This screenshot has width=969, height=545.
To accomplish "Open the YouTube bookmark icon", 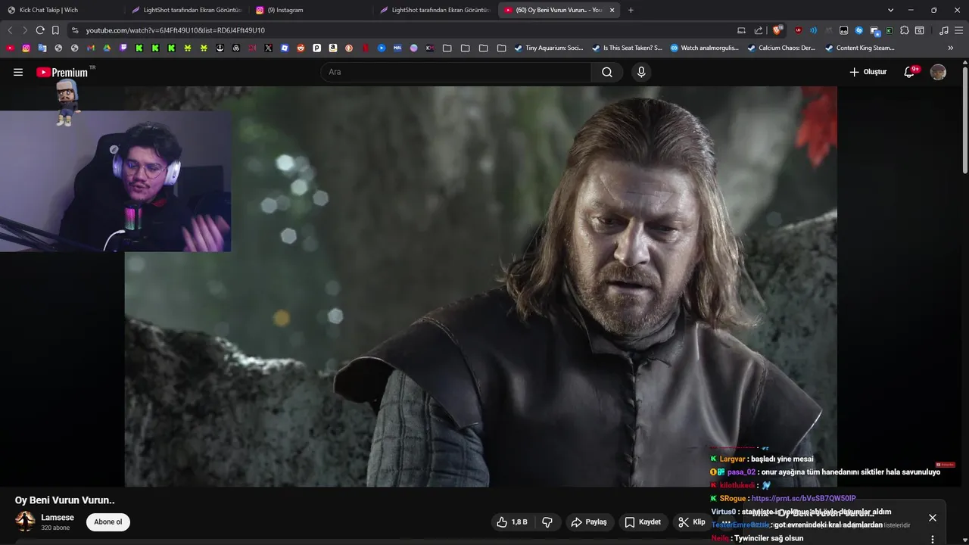I will click(x=11, y=48).
